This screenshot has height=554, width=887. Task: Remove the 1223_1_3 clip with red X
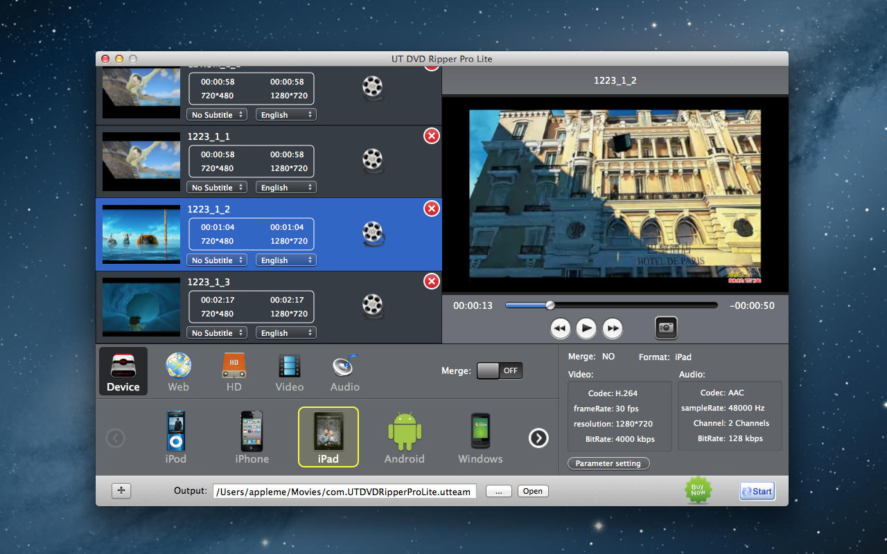pos(432,281)
